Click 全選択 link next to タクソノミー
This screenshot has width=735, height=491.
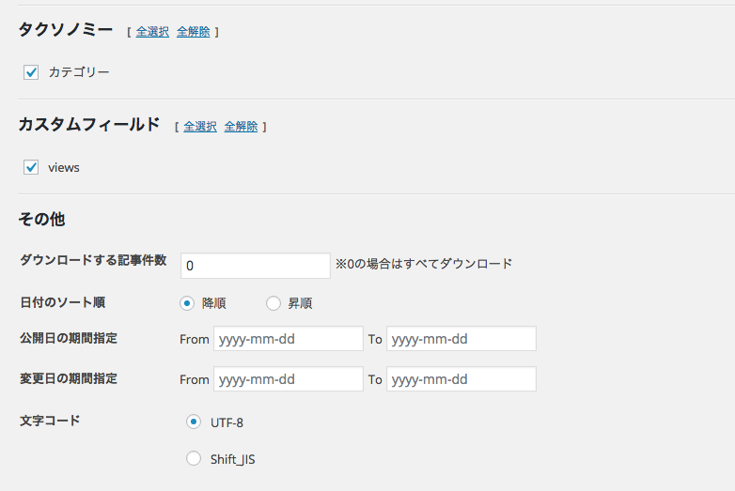pos(152,32)
